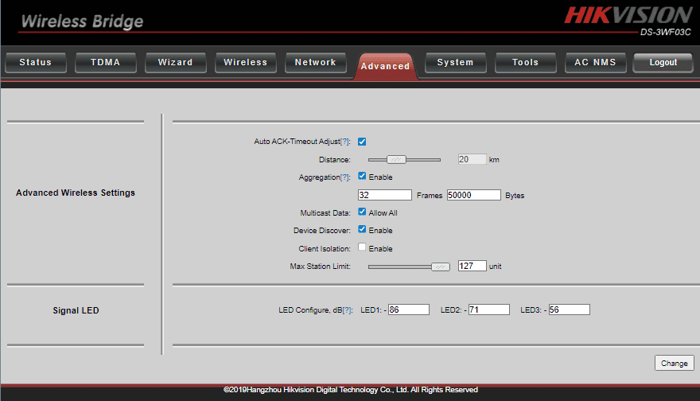
Task: Click the Logout button
Action: (663, 62)
